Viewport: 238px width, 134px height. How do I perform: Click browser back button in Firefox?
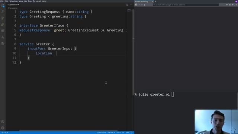tap(136, 5)
